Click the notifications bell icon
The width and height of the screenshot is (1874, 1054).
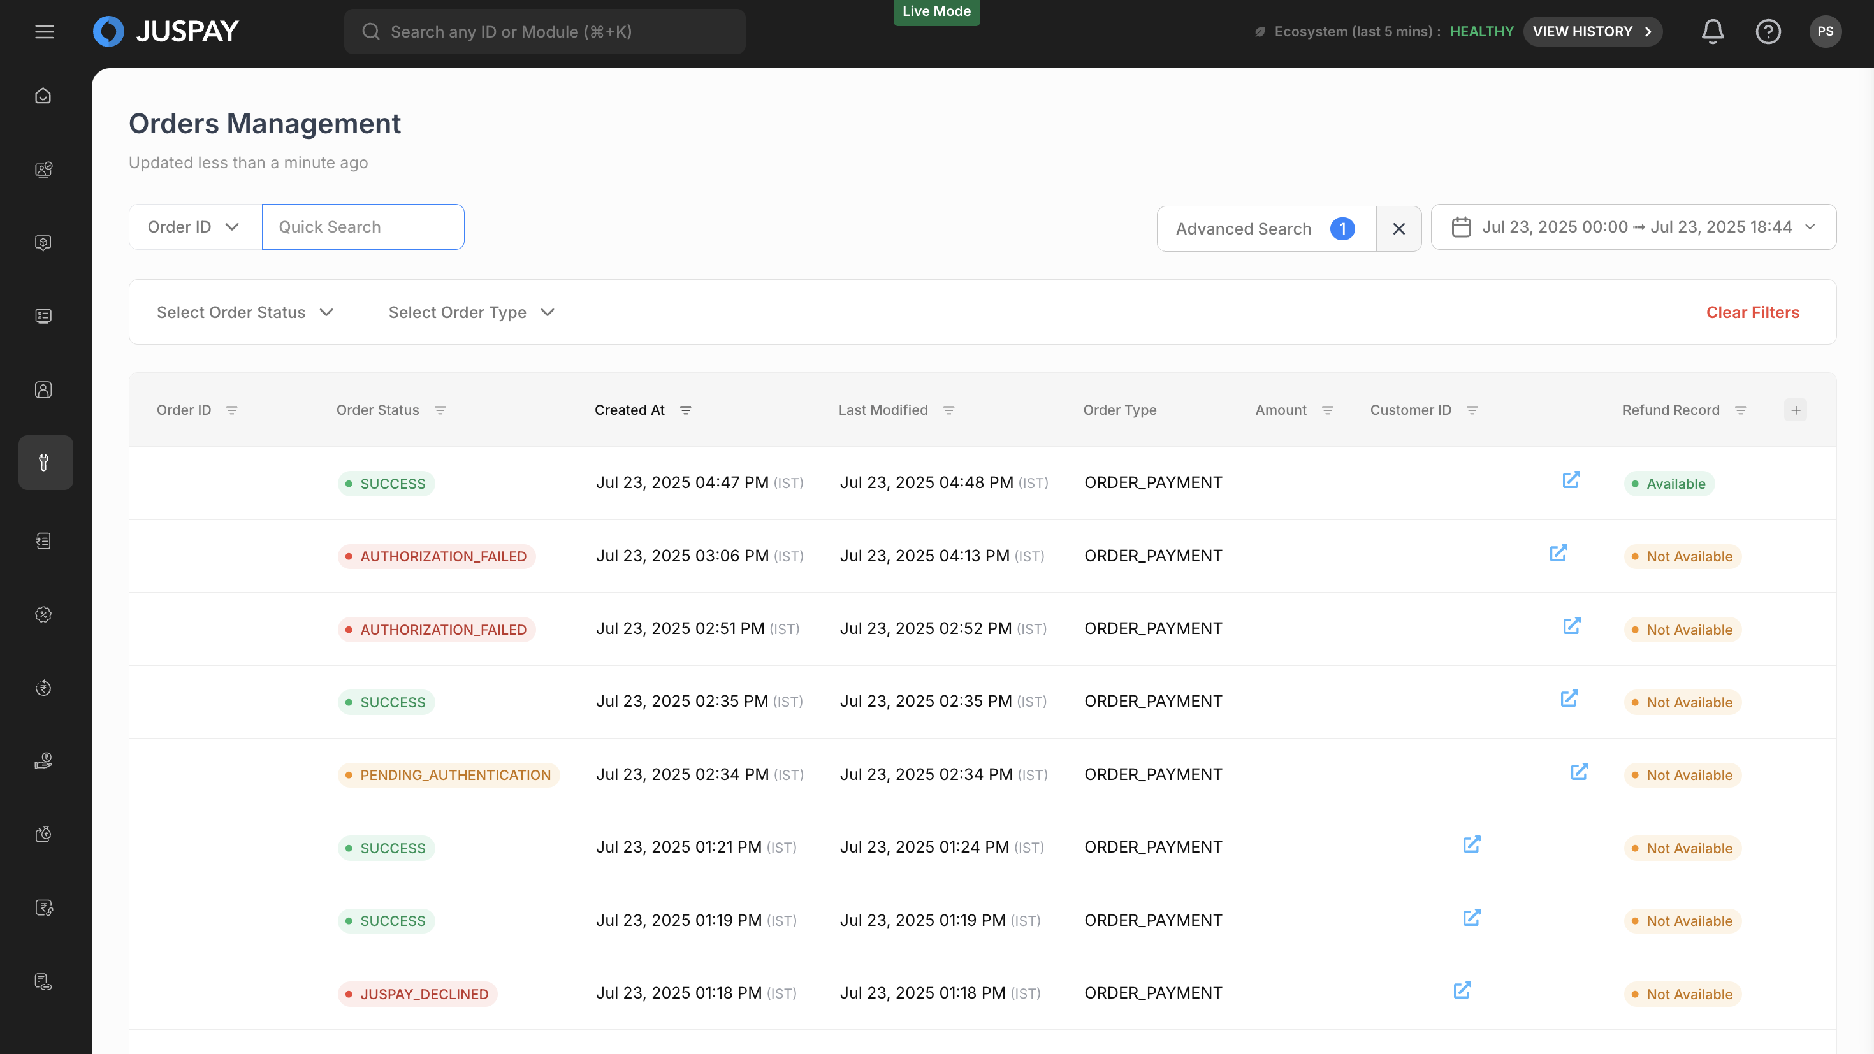point(1713,31)
